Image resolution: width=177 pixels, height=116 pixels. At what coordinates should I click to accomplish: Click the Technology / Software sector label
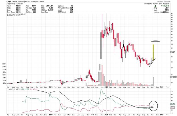(15, 4)
